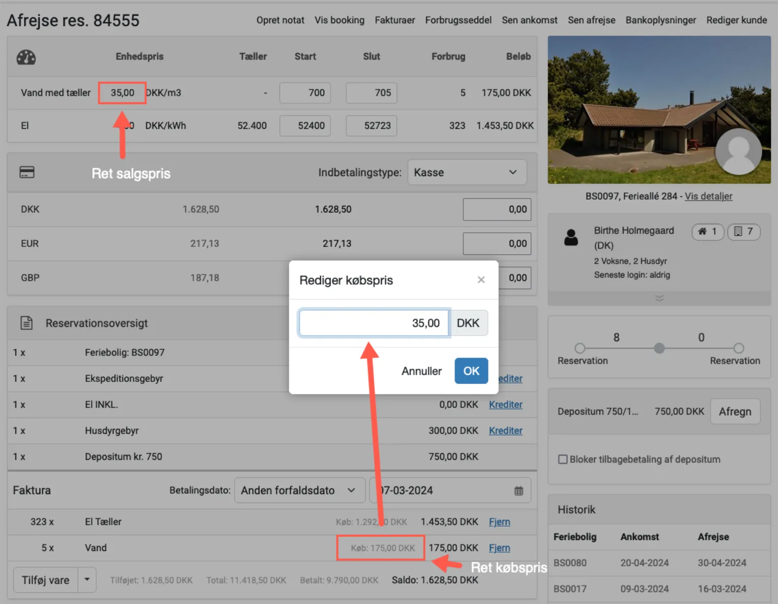Viewport: 778px width, 604px height.
Task: Click the middle point on reservation timeline
Action: (x=659, y=348)
